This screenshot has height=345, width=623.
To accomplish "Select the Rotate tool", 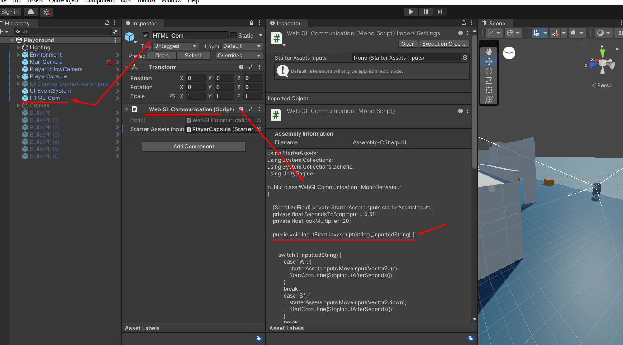I will tap(489, 71).
